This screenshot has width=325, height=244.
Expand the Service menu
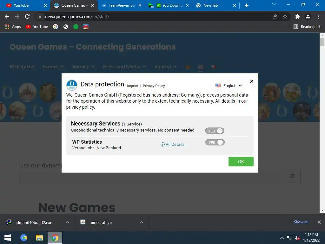tap(83, 67)
